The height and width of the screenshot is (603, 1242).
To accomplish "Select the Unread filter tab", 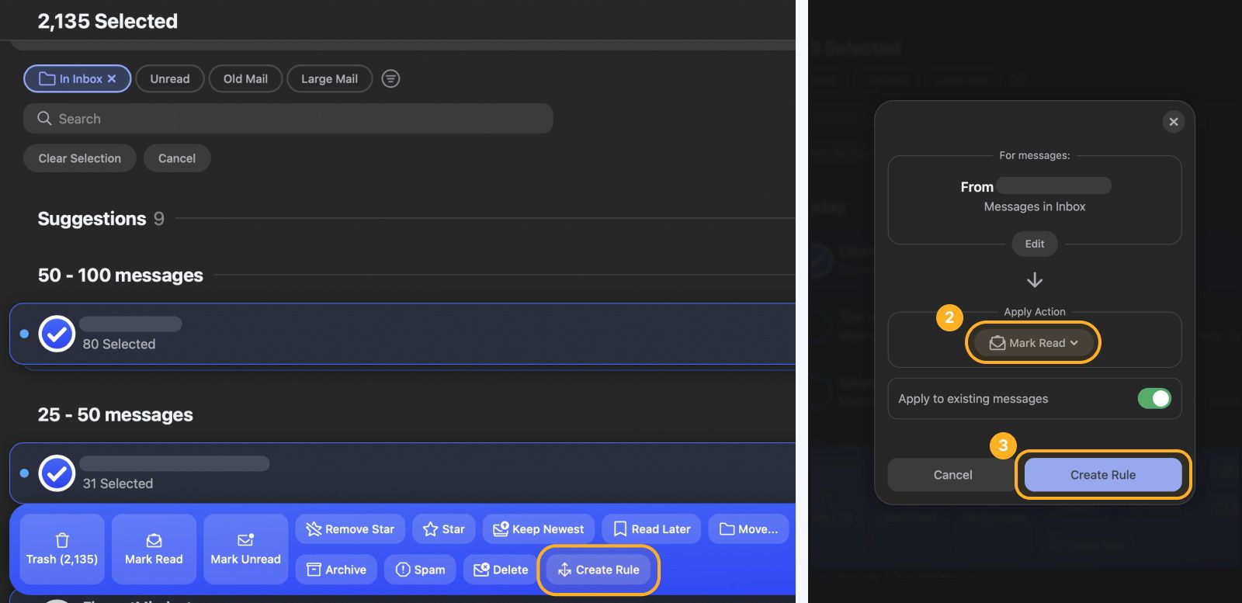I will pos(170,78).
